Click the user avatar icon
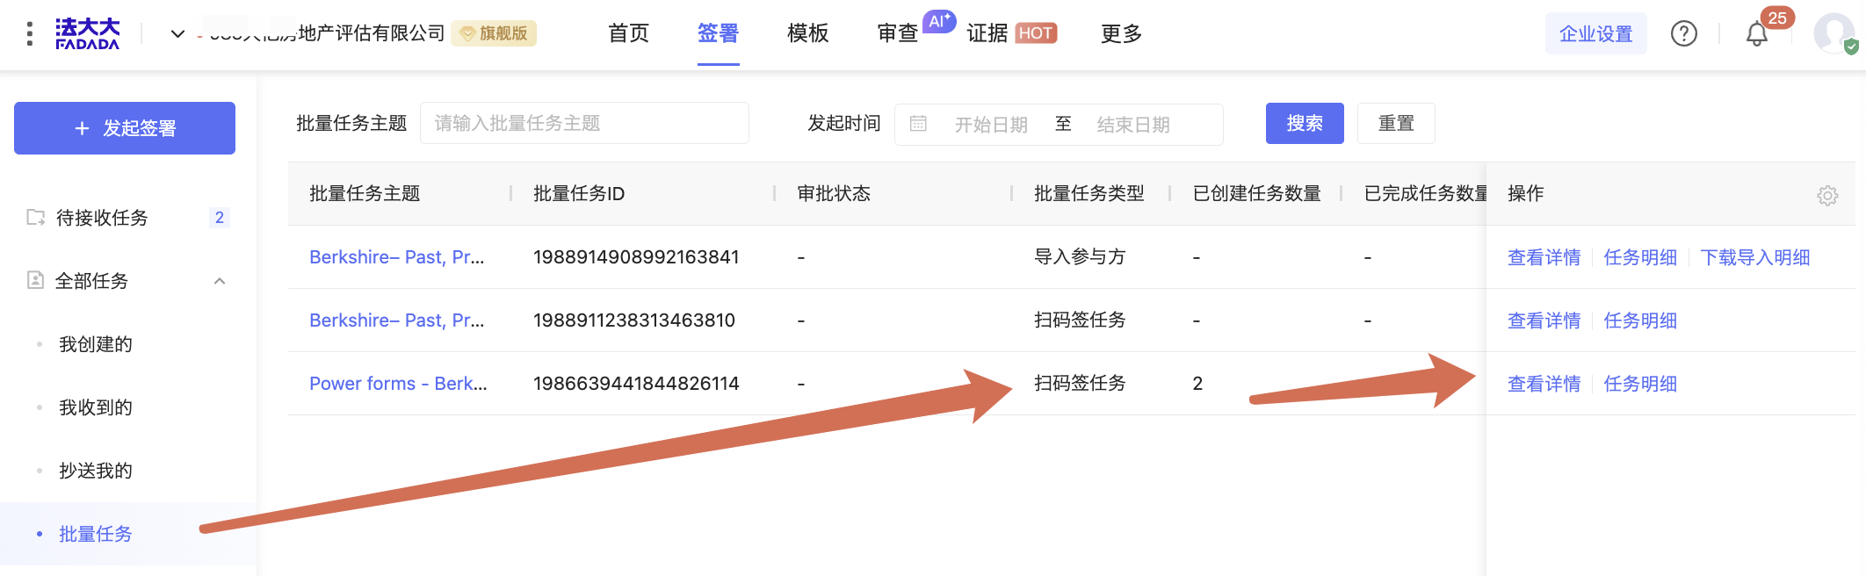Image resolution: width=1866 pixels, height=576 pixels. [1833, 33]
